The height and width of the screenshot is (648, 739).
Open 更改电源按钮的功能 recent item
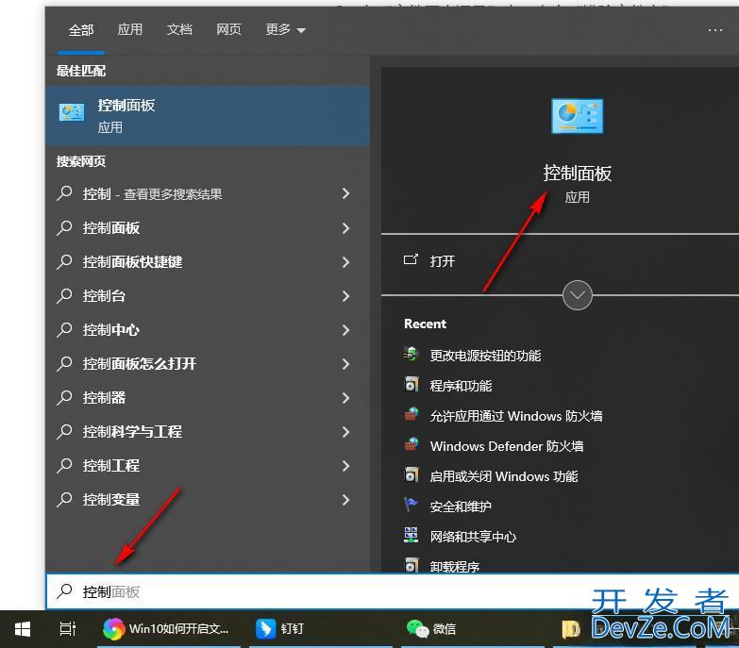click(x=485, y=356)
